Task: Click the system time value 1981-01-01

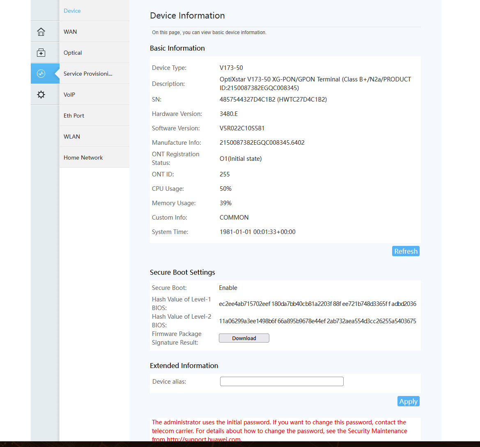Action: [x=257, y=232]
